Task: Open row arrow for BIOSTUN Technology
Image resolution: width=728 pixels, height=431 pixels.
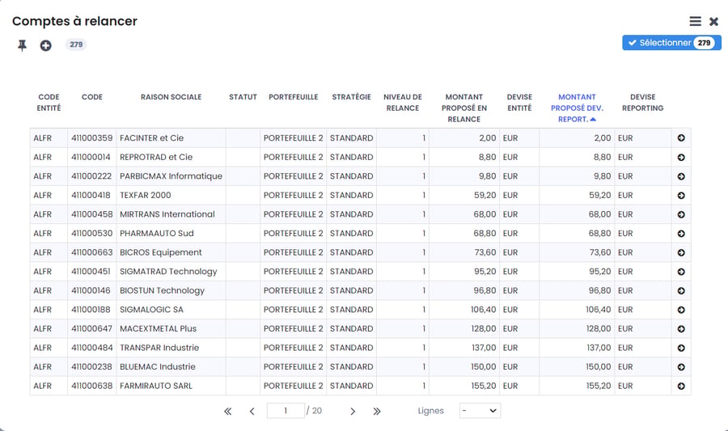Action: (680, 290)
